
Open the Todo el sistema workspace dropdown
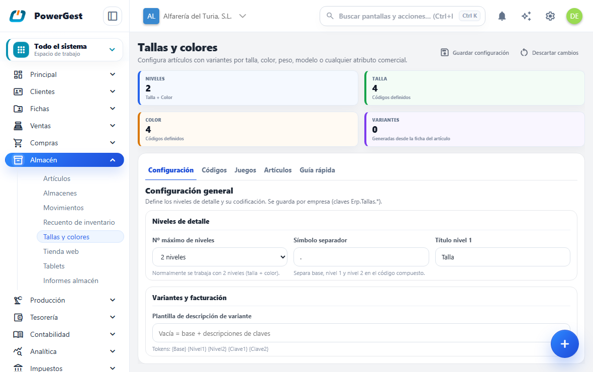pos(65,50)
